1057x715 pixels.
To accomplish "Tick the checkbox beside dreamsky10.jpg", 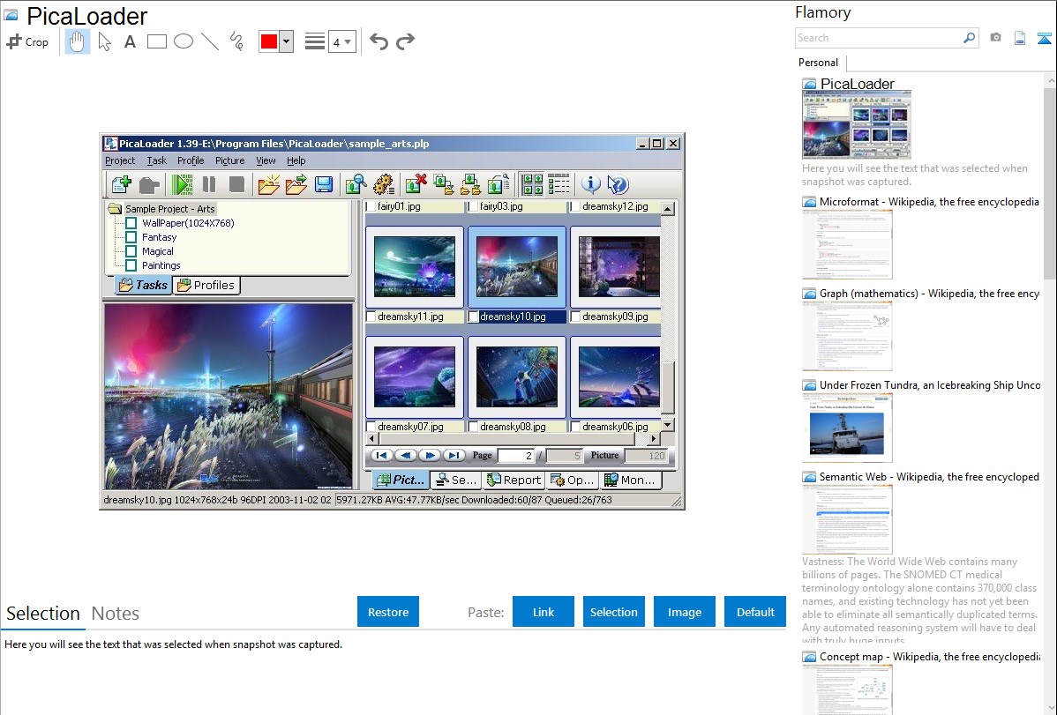I will [473, 317].
